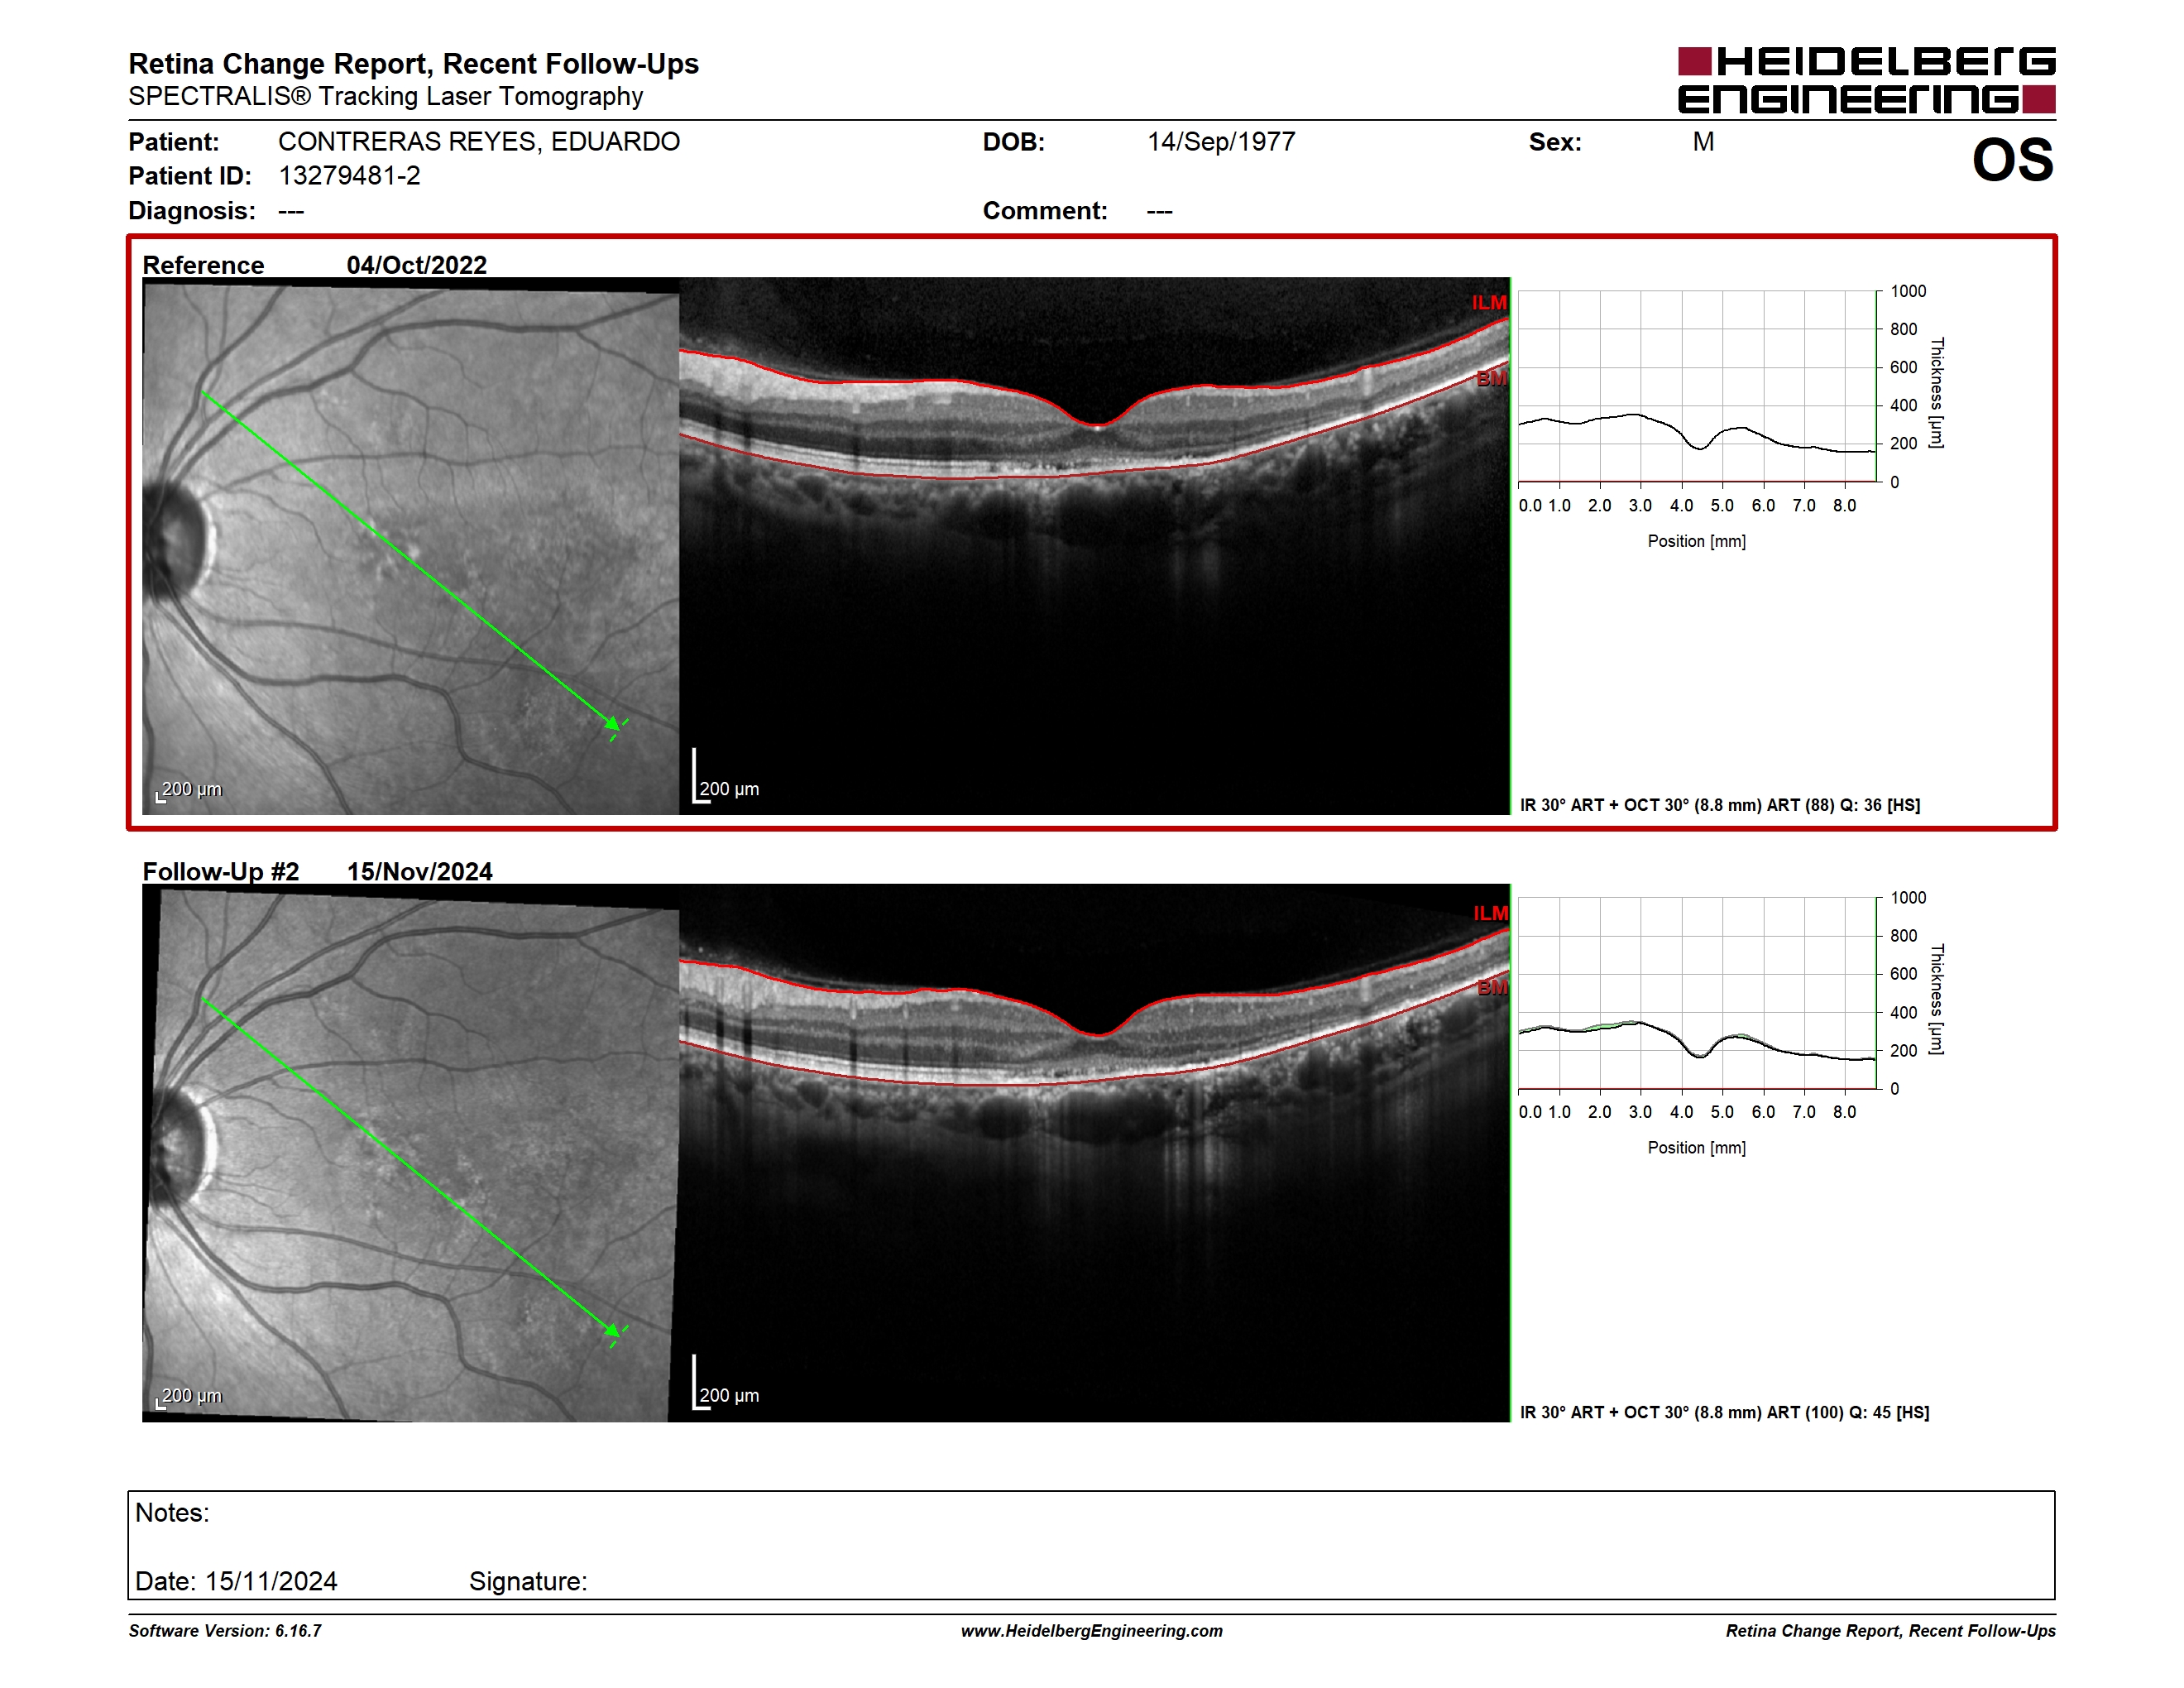Click the 1000 tick on Reference thickness axis
2184x1688 pixels.
[x=1908, y=292]
